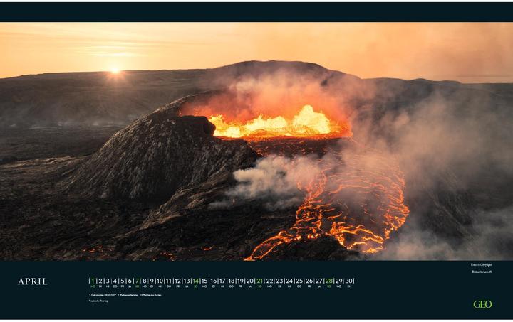Select green Sunday date 14

196,281
